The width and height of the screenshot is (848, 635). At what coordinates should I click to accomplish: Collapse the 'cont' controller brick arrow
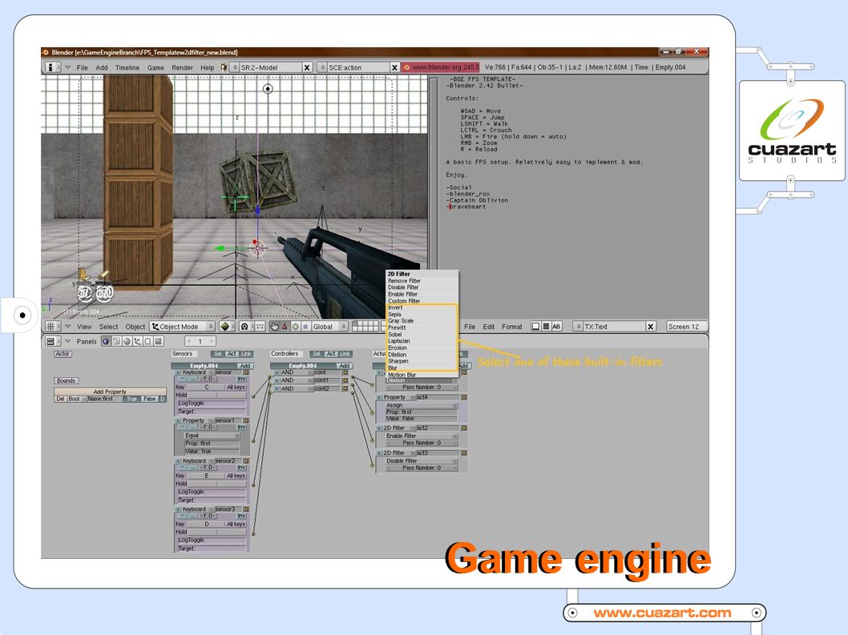pyautogui.click(x=345, y=372)
